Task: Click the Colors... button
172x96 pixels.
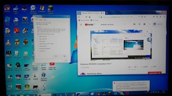Action: pos(56,56)
